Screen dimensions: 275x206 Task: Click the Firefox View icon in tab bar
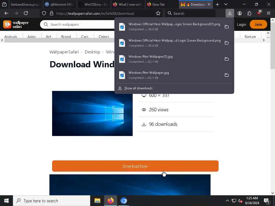click(x=4, y=4)
